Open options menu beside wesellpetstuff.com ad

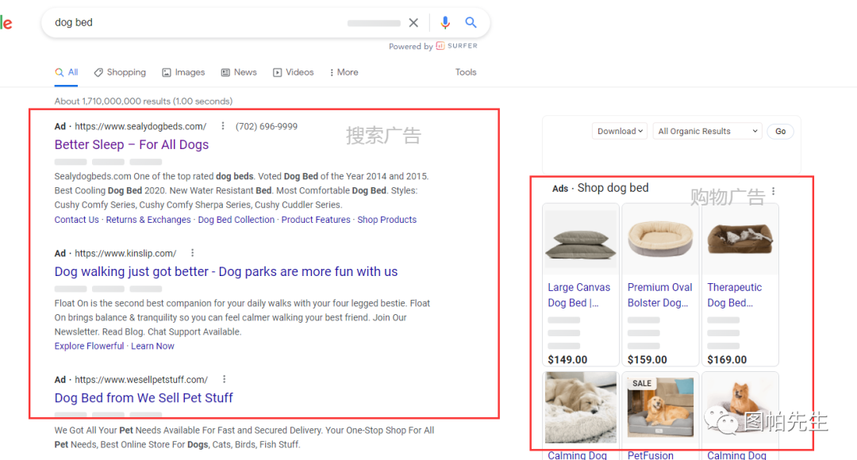(225, 379)
